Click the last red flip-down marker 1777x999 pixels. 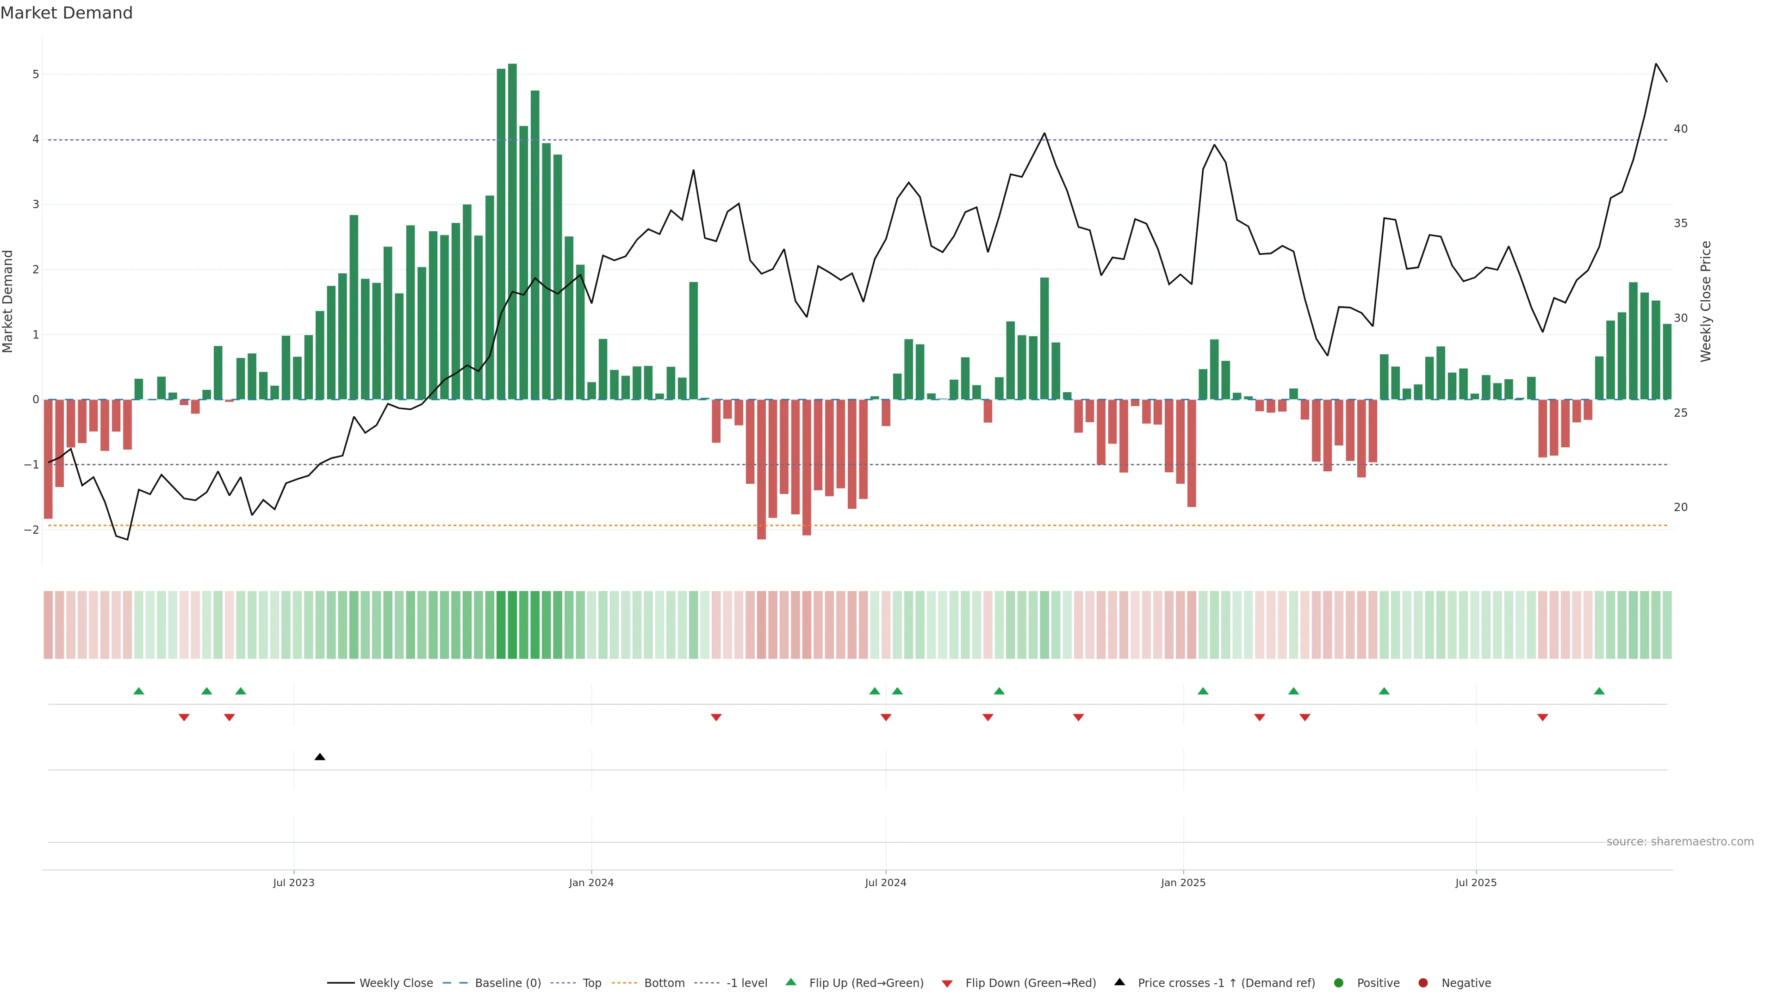1542,718
